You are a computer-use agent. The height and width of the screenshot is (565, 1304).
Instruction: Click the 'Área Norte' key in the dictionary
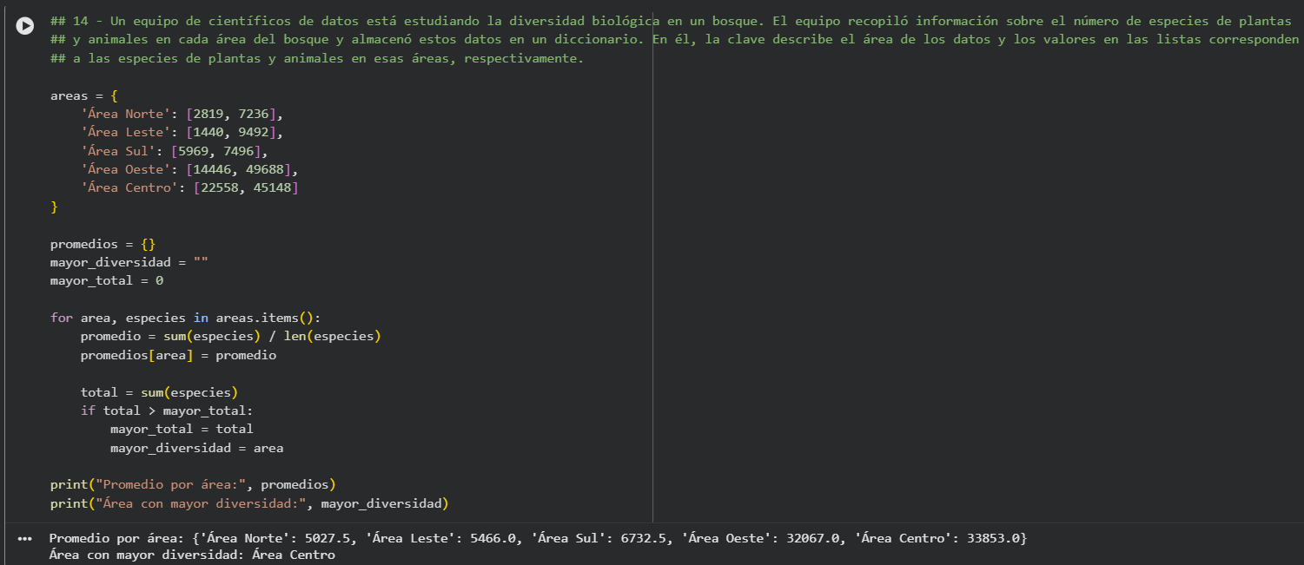(x=124, y=114)
